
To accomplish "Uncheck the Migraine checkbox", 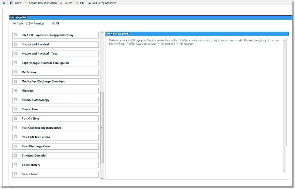I will click(x=15, y=90).
